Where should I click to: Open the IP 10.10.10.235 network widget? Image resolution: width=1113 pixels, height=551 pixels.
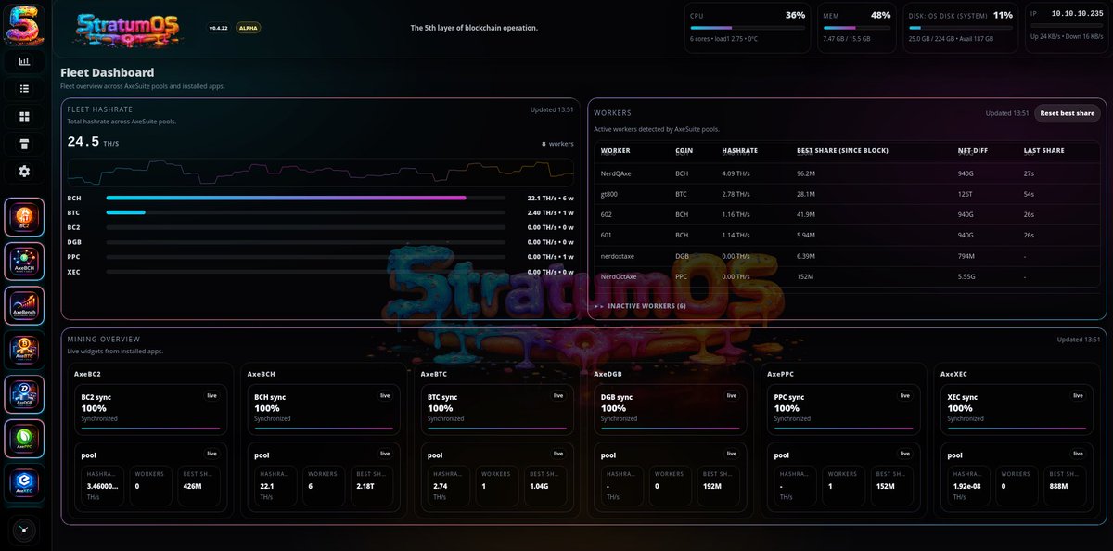click(x=1068, y=26)
